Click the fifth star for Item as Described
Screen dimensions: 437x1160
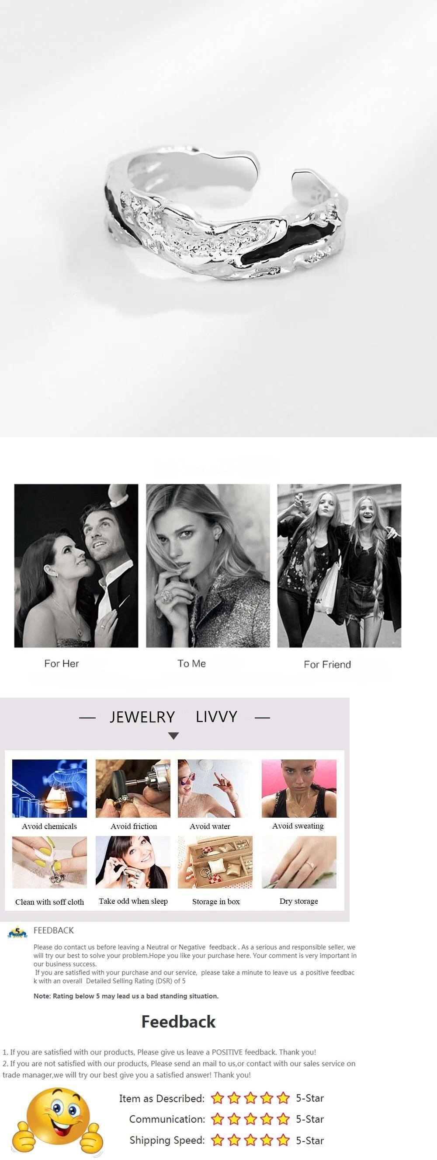pyautogui.click(x=283, y=1098)
